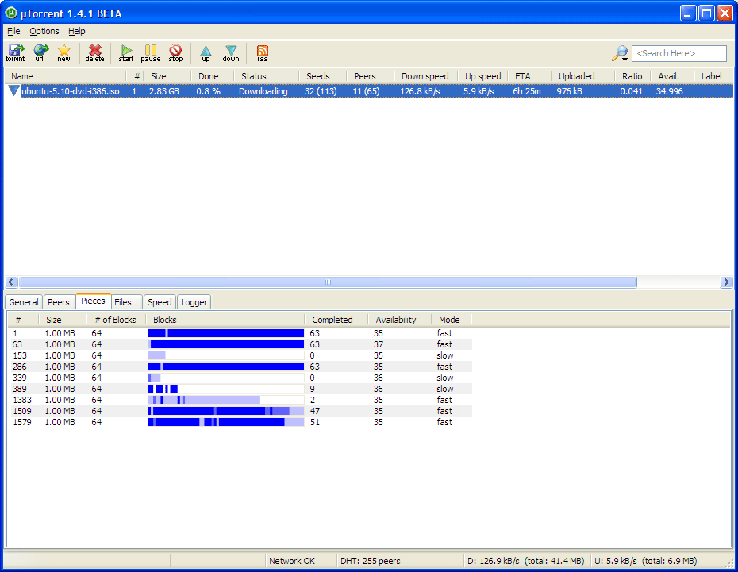
Task: Sort by the ETA column header
Action: pyautogui.click(x=530, y=75)
